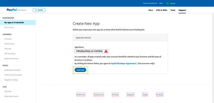Image resolution: width=214 pixels, height=103 pixels.
Task: Open the Webhooks Simulator
Action: 13,70
